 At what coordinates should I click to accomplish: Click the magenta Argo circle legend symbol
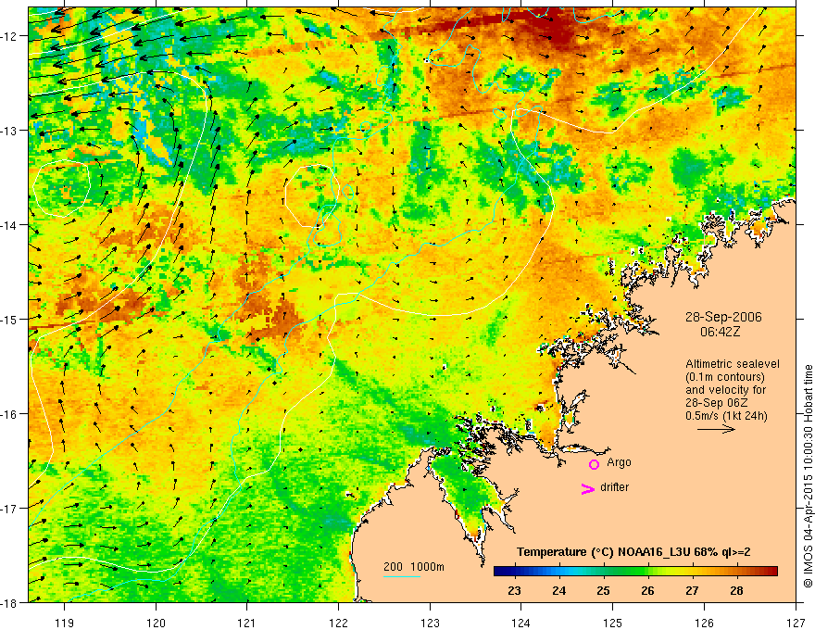[x=594, y=464]
